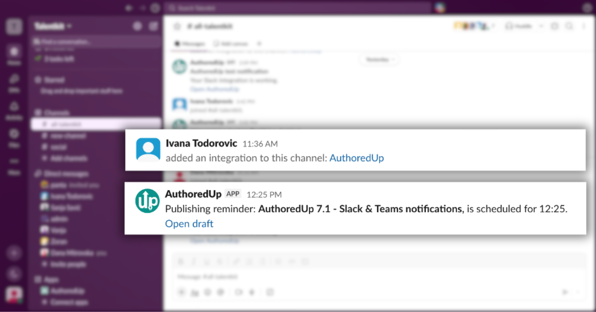596x312 pixels.
Task: Go back in Slack history
Action: pyautogui.click(x=129, y=8)
